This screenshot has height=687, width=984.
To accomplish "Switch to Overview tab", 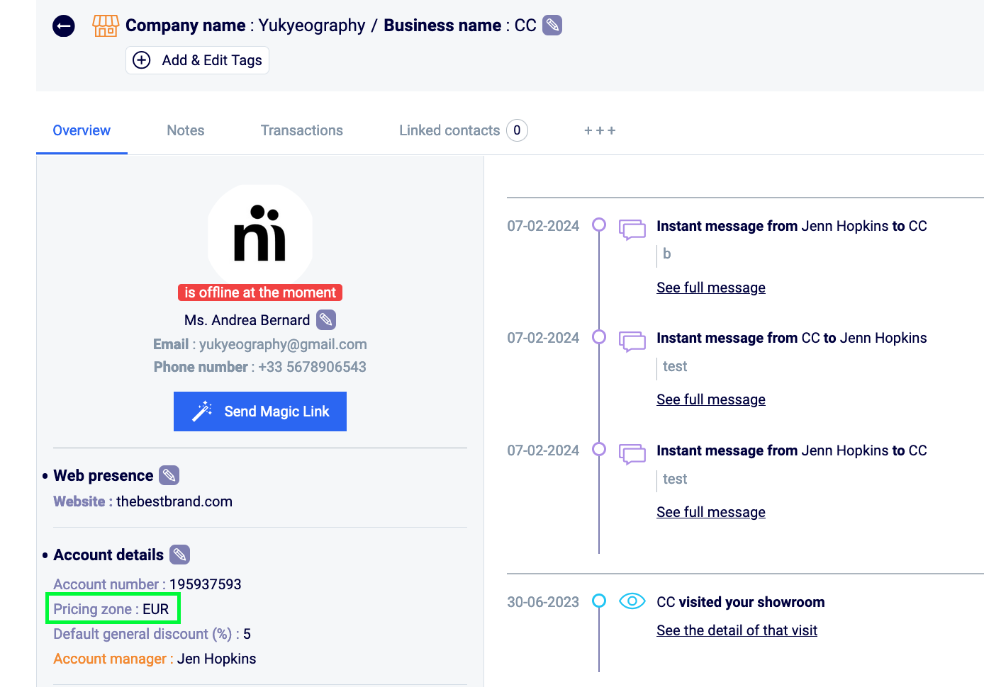I will [x=82, y=130].
